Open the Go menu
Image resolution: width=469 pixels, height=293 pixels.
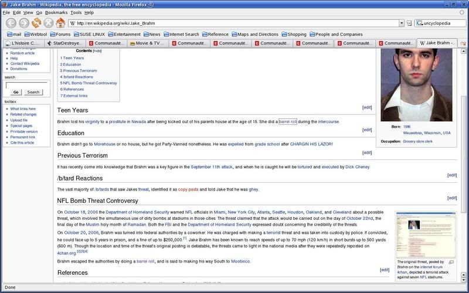39,12
